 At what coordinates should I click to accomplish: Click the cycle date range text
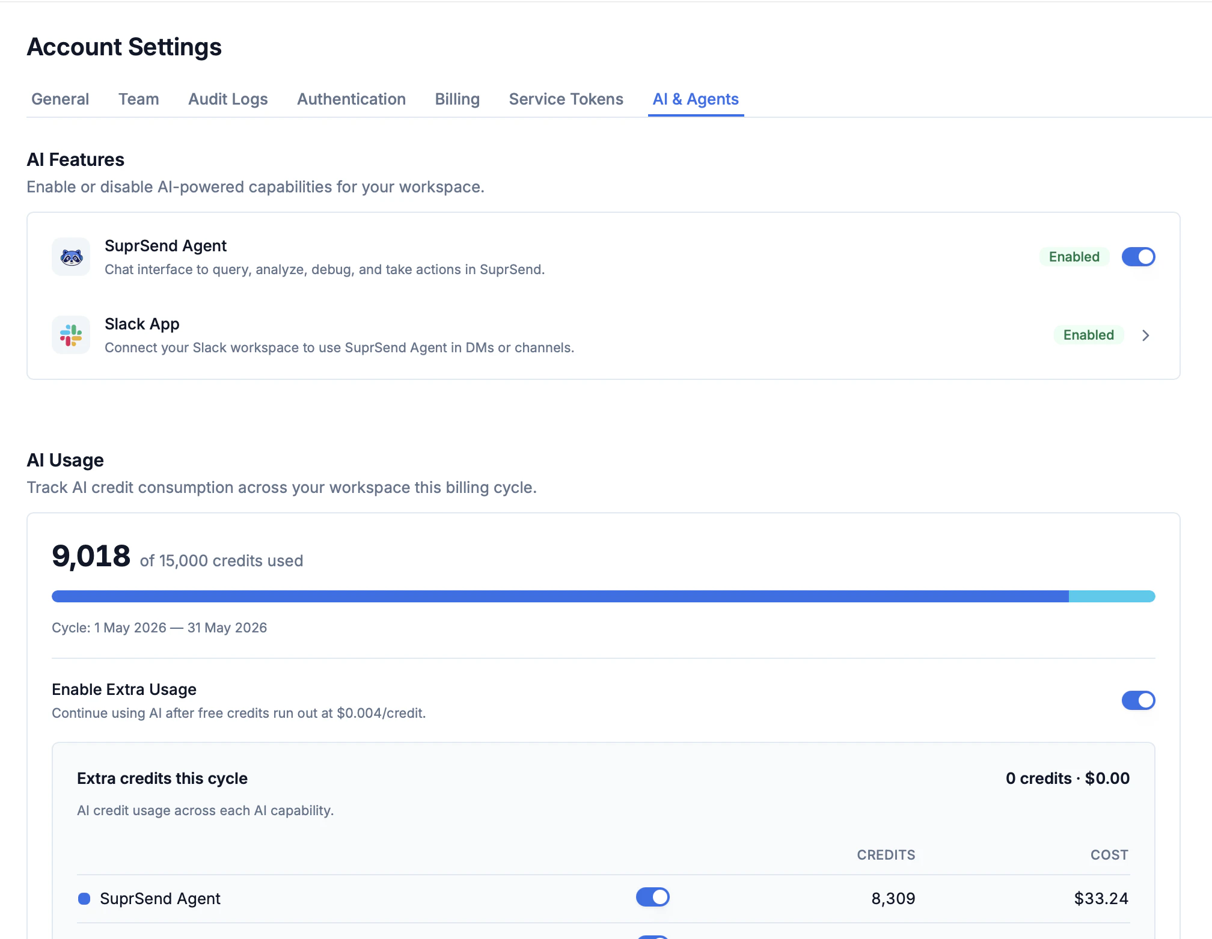click(x=159, y=628)
